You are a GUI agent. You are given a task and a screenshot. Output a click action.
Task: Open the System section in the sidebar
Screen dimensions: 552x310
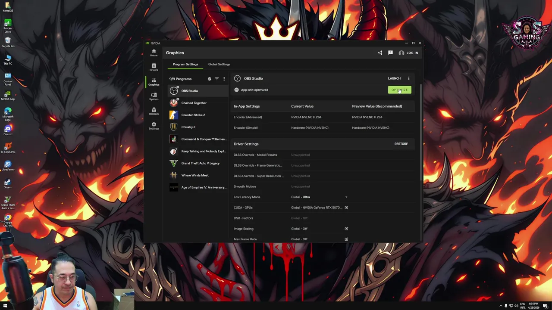pos(154,96)
